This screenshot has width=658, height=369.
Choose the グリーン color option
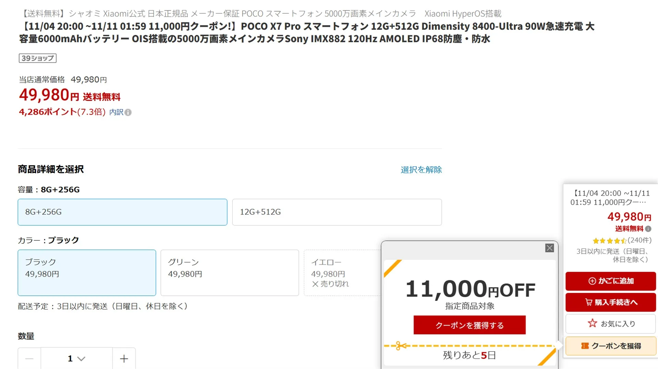[x=230, y=272]
